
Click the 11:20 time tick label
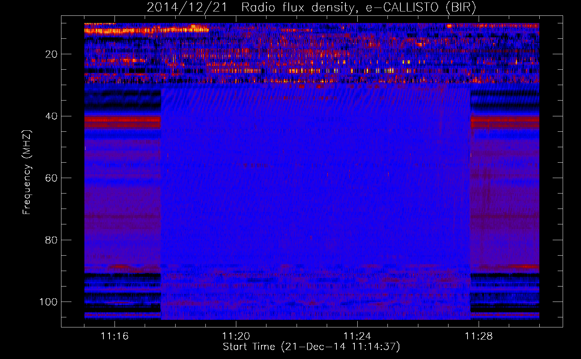[x=236, y=336]
